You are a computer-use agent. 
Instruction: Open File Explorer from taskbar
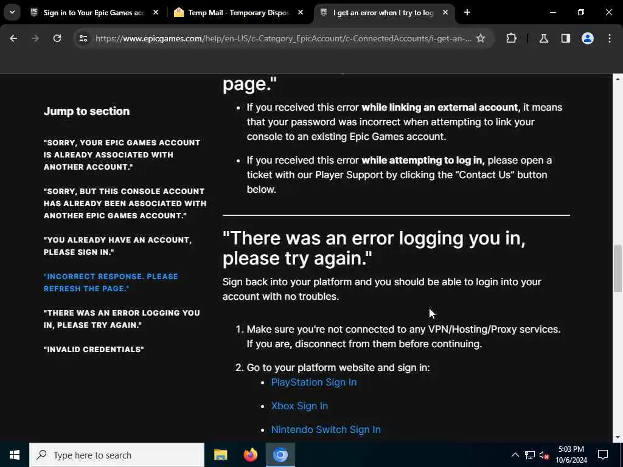pyautogui.click(x=220, y=455)
